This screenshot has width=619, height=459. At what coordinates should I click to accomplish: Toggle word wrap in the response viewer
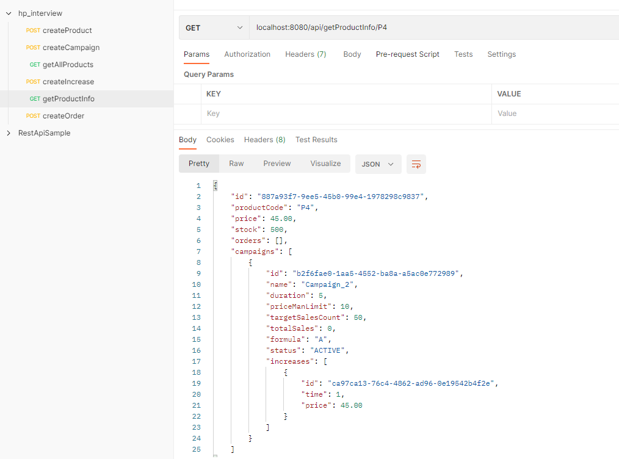click(x=416, y=164)
